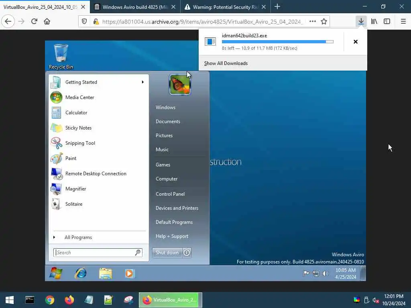Click the Start menu Search box
Image resolution: width=411 pixels, height=308 pixels.
click(x=98, y=253)
